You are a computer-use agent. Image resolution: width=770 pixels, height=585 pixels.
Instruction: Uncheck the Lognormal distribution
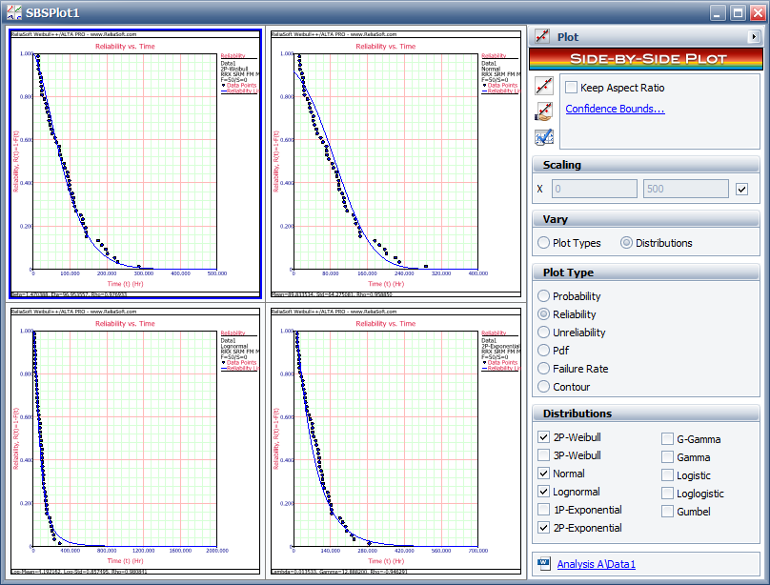(x=544, y=493)
